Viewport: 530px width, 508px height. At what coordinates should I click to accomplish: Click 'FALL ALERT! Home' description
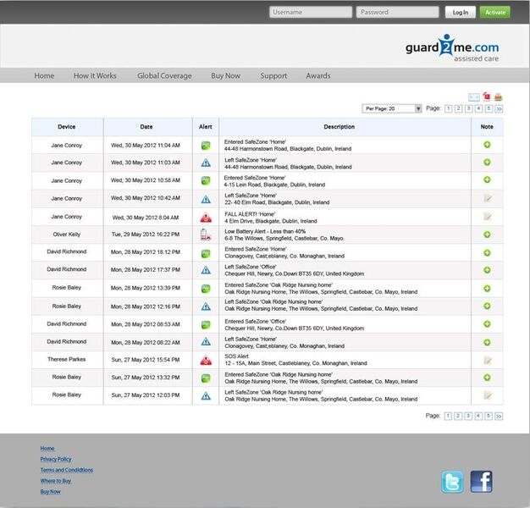250,214
